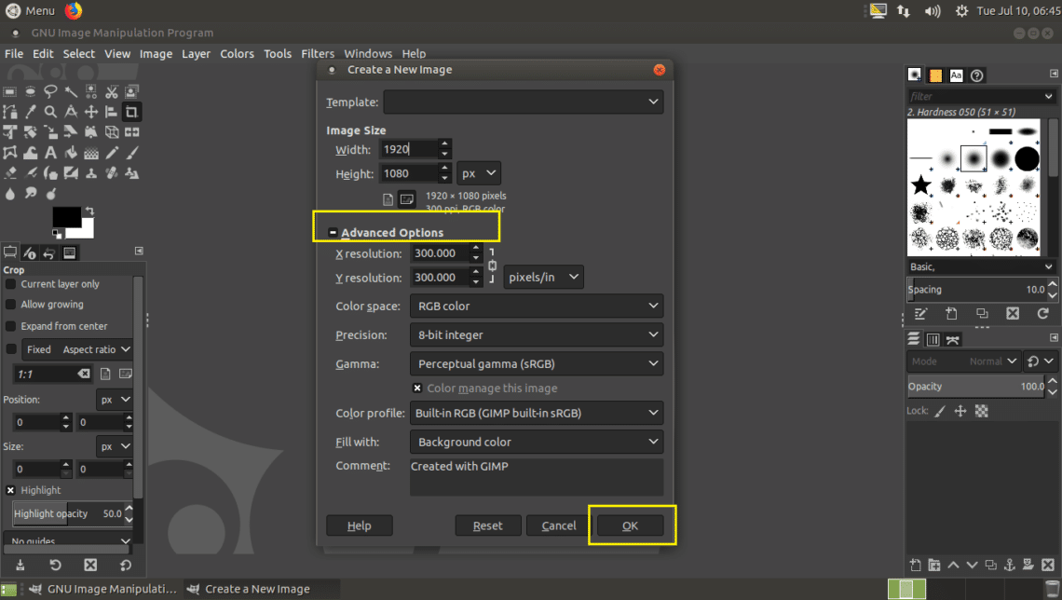Adjust the layer Opacity slider
This screenshot has width=1062, height=600.
pyautogui.click(x=976, y=386)
